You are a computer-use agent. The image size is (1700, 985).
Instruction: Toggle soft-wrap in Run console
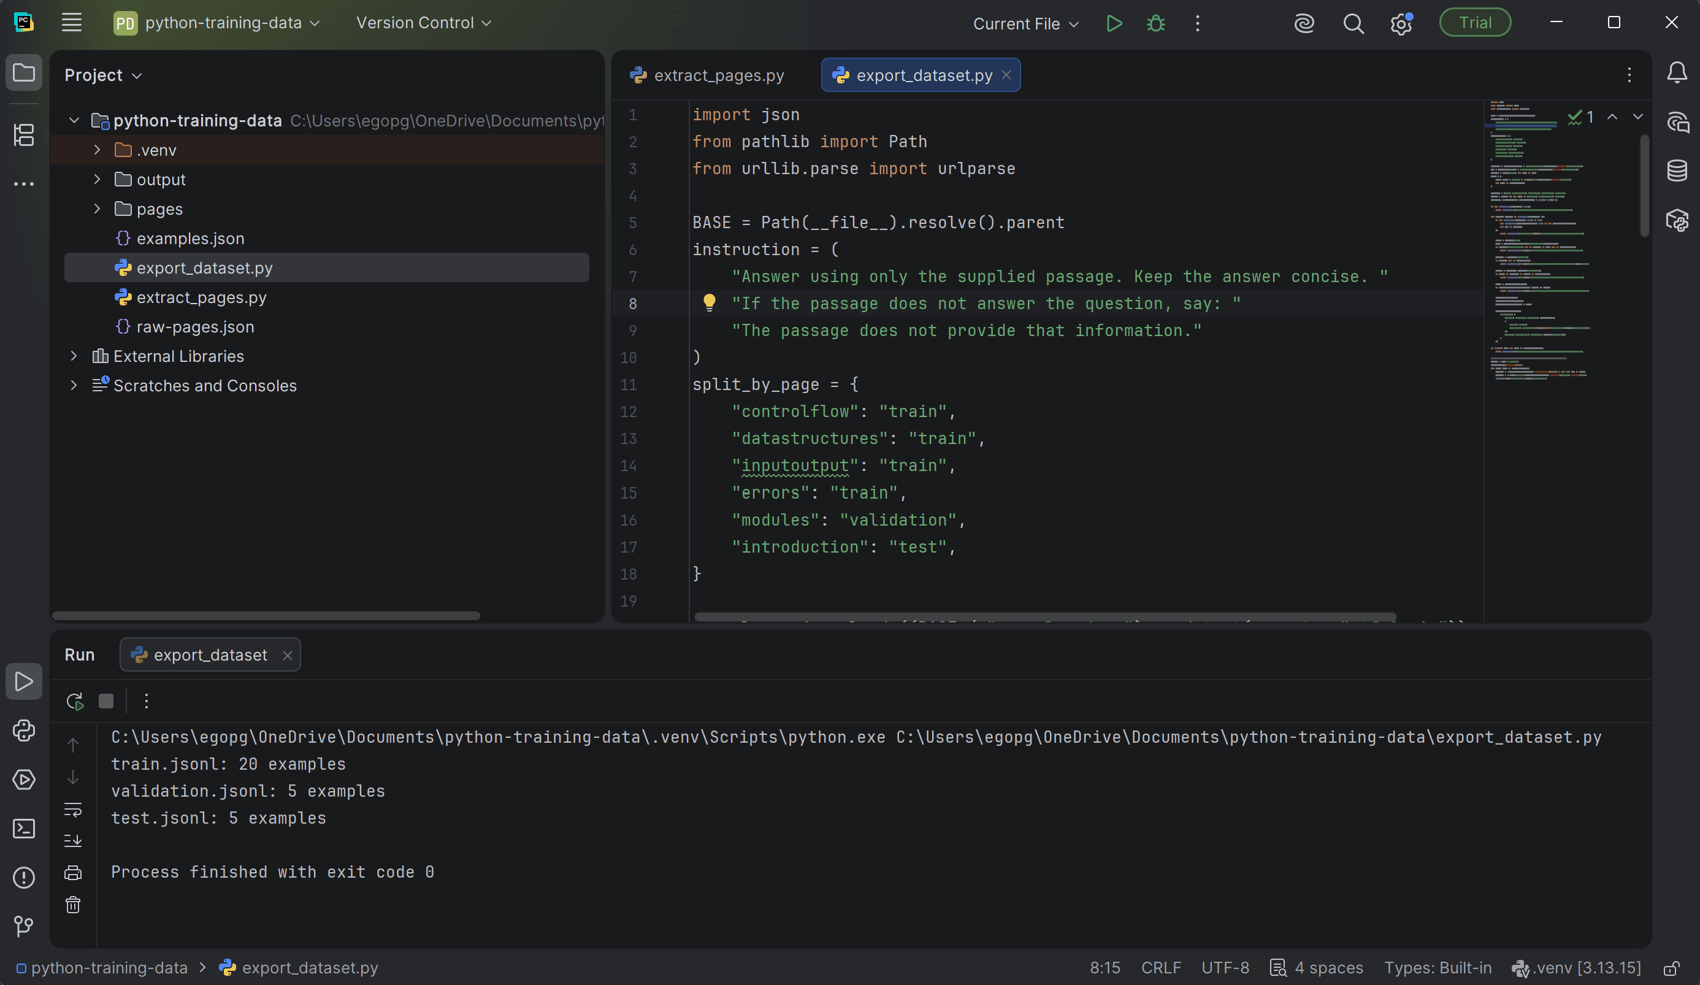pos(73,810)
